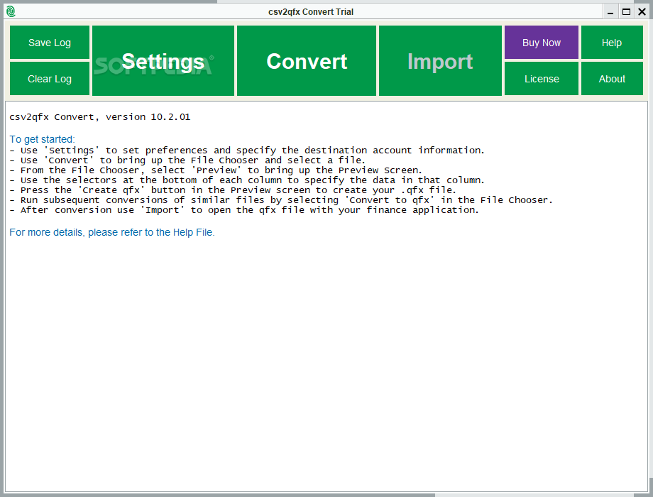Click the line "Press the 'Create qfx' button"
Viewport: 653px width, 497px height.
[x=233, y=190]
